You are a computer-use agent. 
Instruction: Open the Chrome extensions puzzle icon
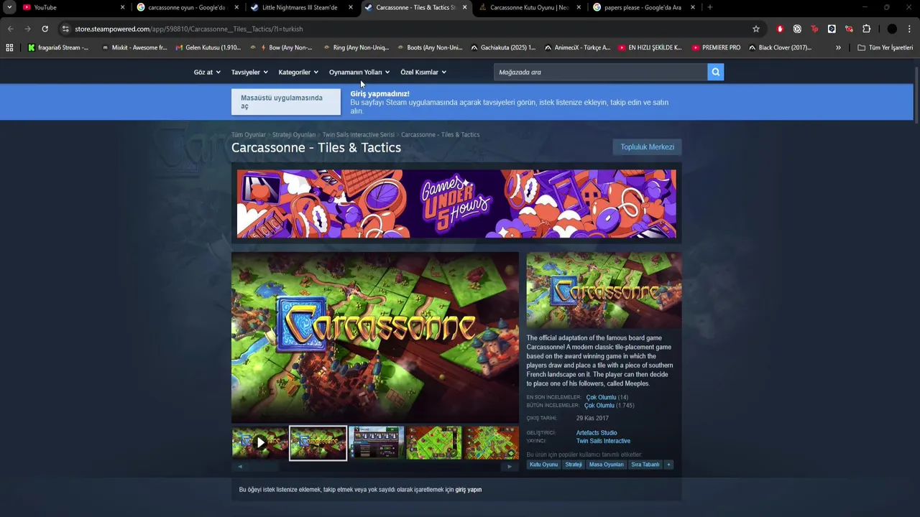(866, 29)
